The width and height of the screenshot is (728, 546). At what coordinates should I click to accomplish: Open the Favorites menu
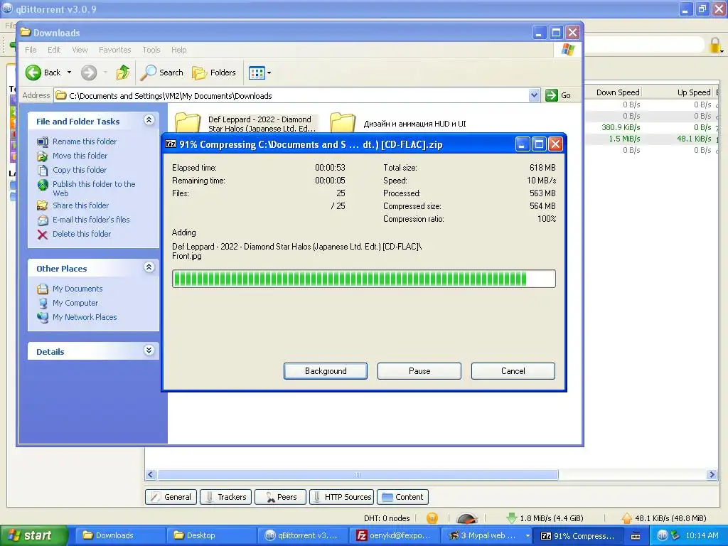tap(114, 50)
